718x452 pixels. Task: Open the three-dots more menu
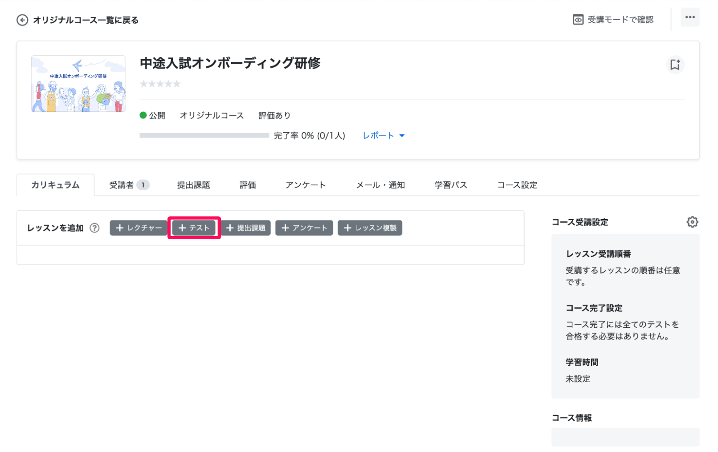(x=690, y=17)
